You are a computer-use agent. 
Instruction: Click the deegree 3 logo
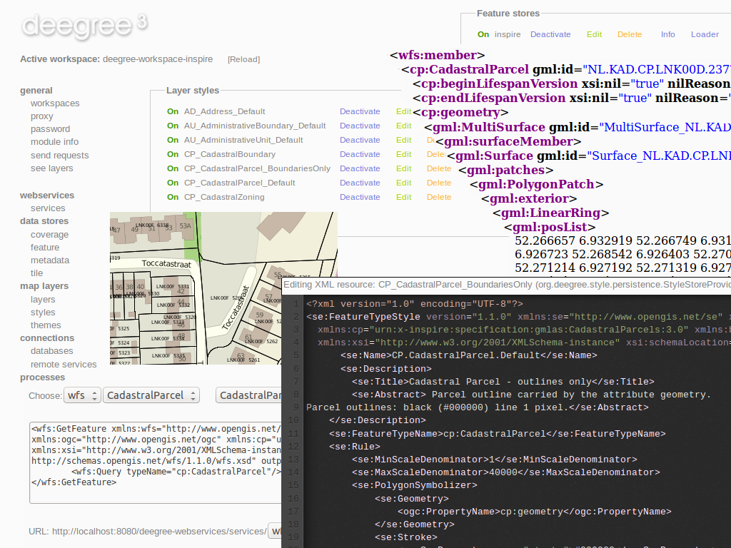coord(84,25)
